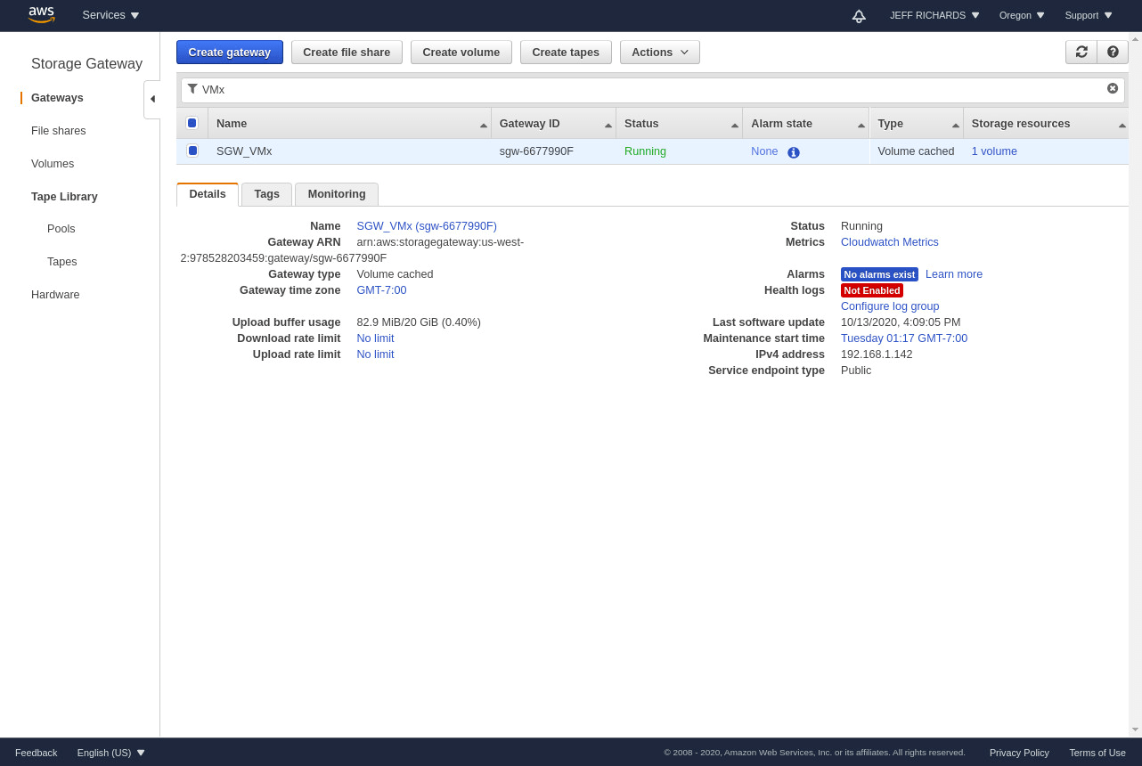Image resolution: width=1142 pixels, height=766 pixels.
Task: Open the Actions dropdown
Action: 660,52
